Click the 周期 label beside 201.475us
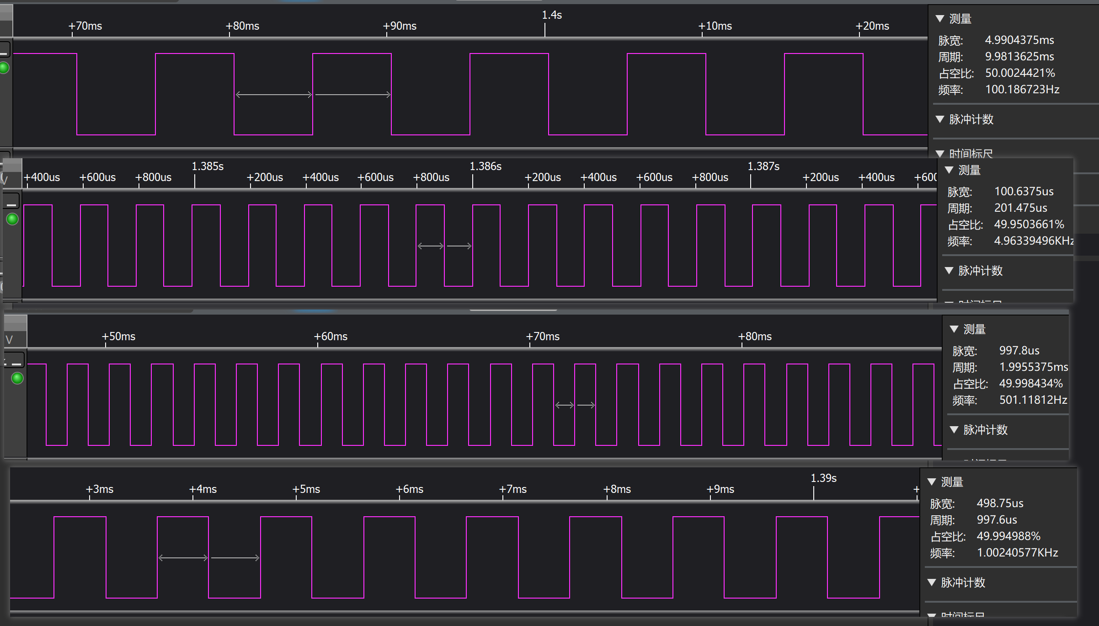This screenshot has height=626, width=1099. 960,208
